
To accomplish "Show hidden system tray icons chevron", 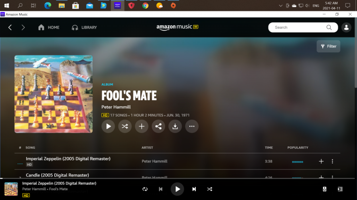I will (x=281, y=6).
